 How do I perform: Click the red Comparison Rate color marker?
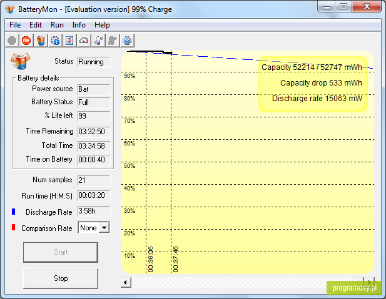pos(14,227)
